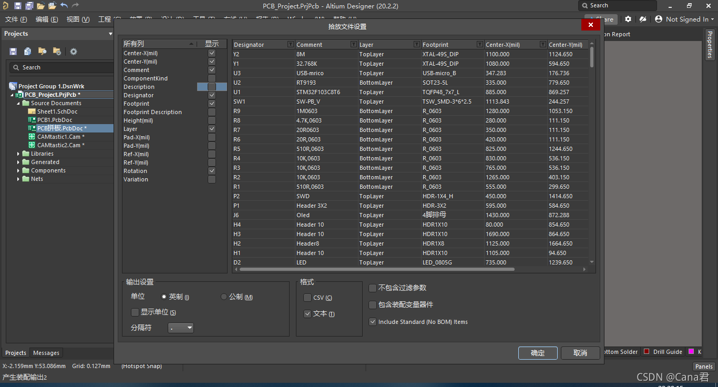Collapse the PCB_Project.PrjPcb tree node

[12, 95]
